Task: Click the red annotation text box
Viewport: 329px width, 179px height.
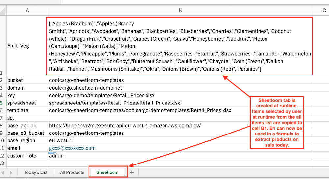Action: point(276,122)
